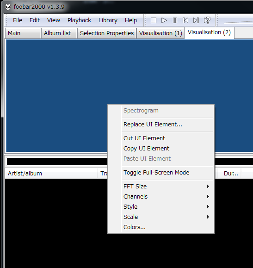The width and height of the screenshot is (253, 268).
Task: Skip to the next track icon
Action: point(196,20)
